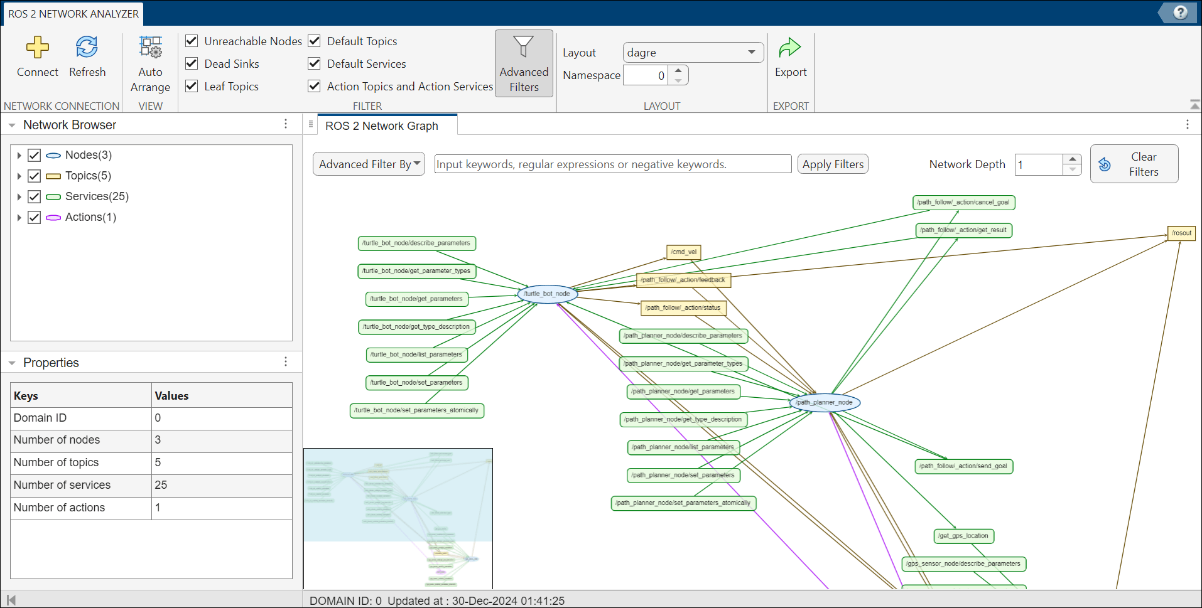Open Advanced Filters

point(523,63)
